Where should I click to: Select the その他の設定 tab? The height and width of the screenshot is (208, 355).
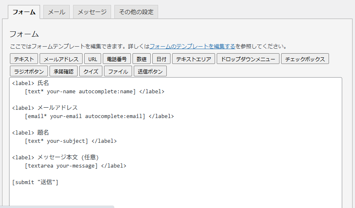click(x=136, y=12)
